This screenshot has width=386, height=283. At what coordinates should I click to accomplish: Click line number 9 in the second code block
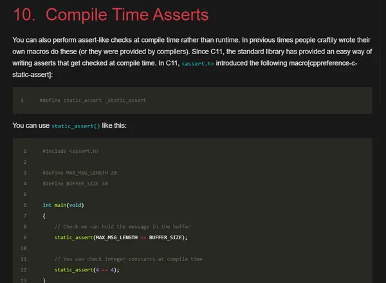coord(24,237)
